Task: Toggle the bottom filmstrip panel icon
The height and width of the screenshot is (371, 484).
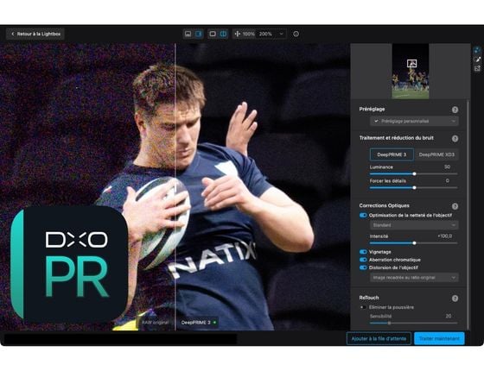Action: (188, 34)
